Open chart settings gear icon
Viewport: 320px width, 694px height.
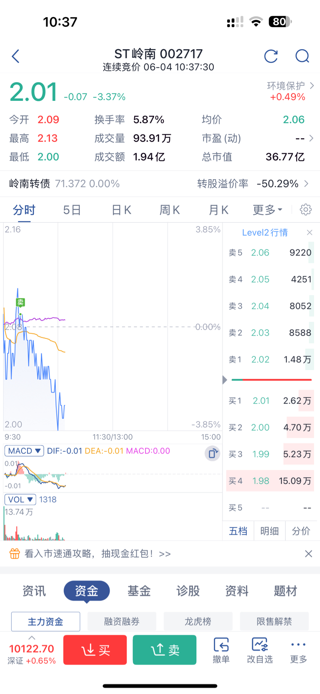click(x=305, y=210)
